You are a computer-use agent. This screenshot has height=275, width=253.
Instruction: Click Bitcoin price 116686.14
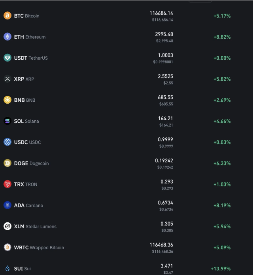click(x=161, y=13)
